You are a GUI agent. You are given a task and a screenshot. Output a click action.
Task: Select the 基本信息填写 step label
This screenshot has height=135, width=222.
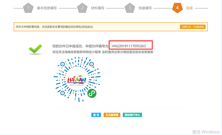[47, 8]
